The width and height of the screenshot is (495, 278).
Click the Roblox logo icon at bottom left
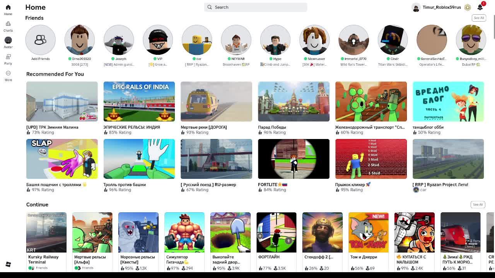[x=8, y=264]
